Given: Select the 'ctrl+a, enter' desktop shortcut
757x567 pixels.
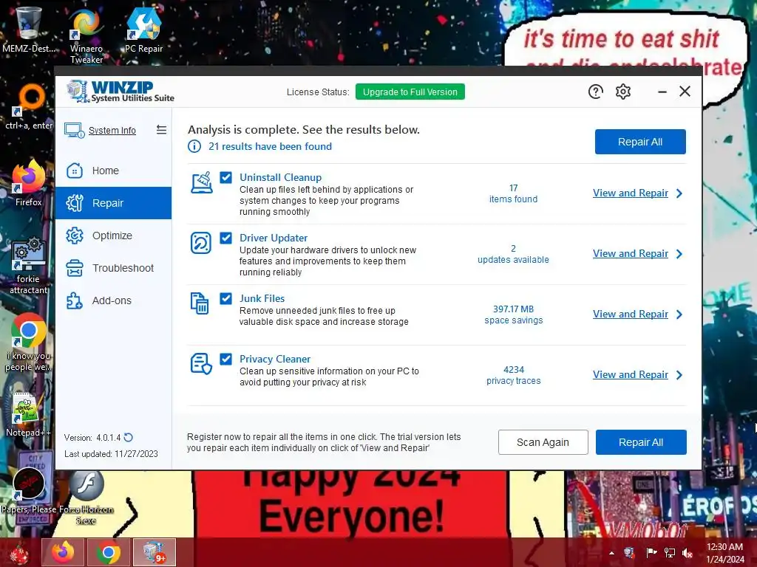Looking at the screenshot, I should coord(29,107).
